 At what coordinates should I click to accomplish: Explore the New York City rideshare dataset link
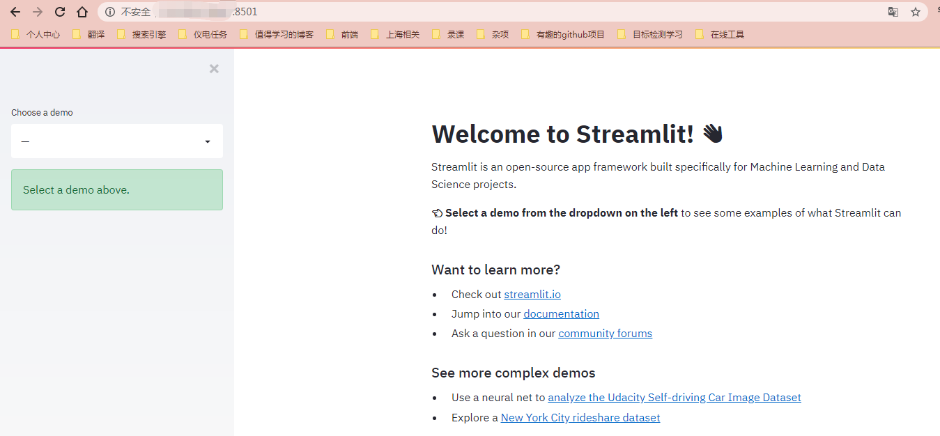pyautogui.click(x=580, y=417)
